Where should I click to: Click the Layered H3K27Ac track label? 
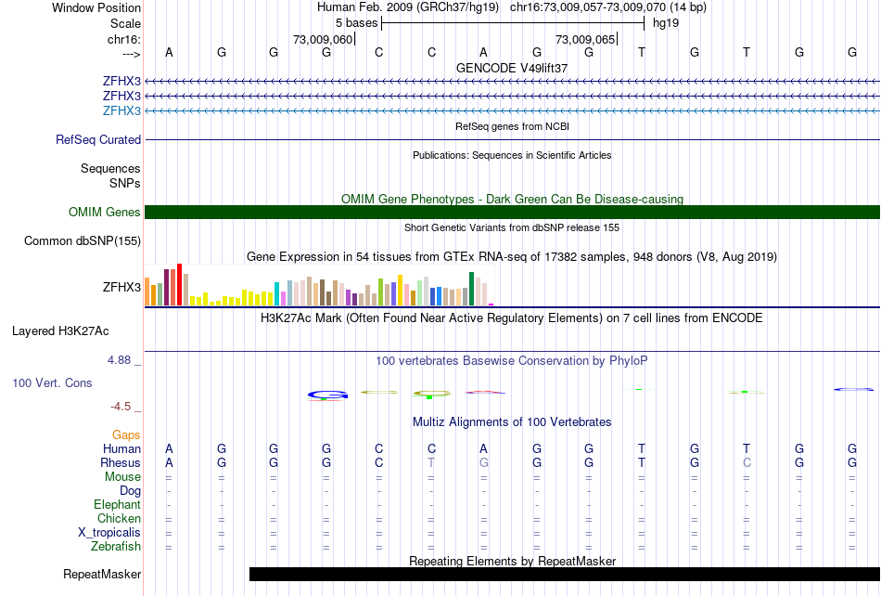click(x=60, y=330)
